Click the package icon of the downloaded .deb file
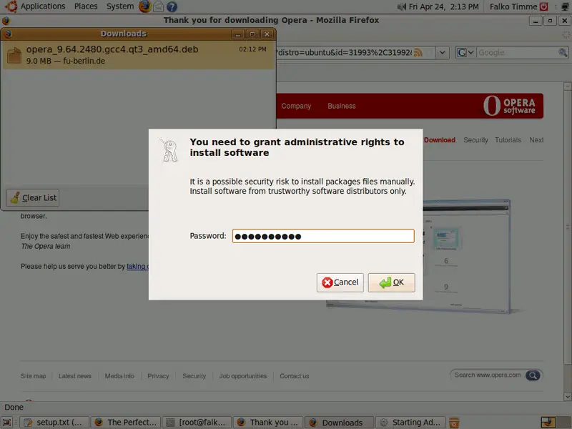This screenshot has height=429, width=572. tap(14, 55)
